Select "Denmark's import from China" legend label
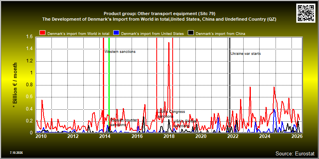This screenshot has height=159, width=319. coord(221,34)
